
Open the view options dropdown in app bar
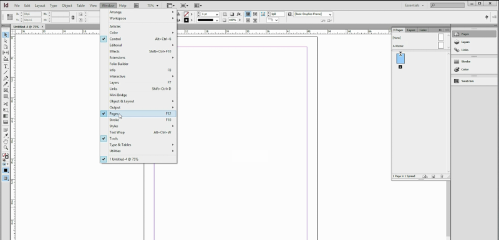point(171,6)
